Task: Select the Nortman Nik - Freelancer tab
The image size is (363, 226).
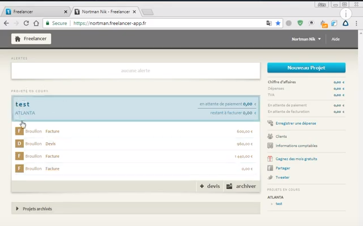Action: [106, 11]
